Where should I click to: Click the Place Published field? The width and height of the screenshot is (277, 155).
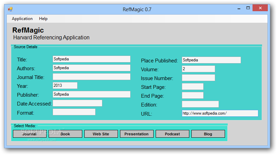(x=211, y=60)
